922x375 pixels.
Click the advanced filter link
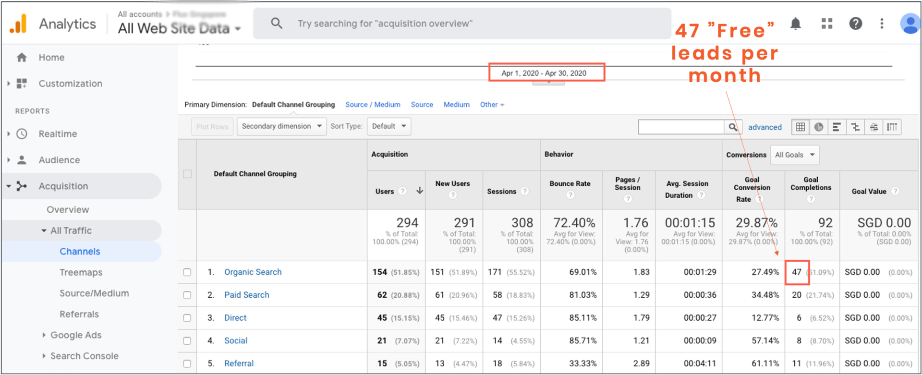(x=764, y=127)
